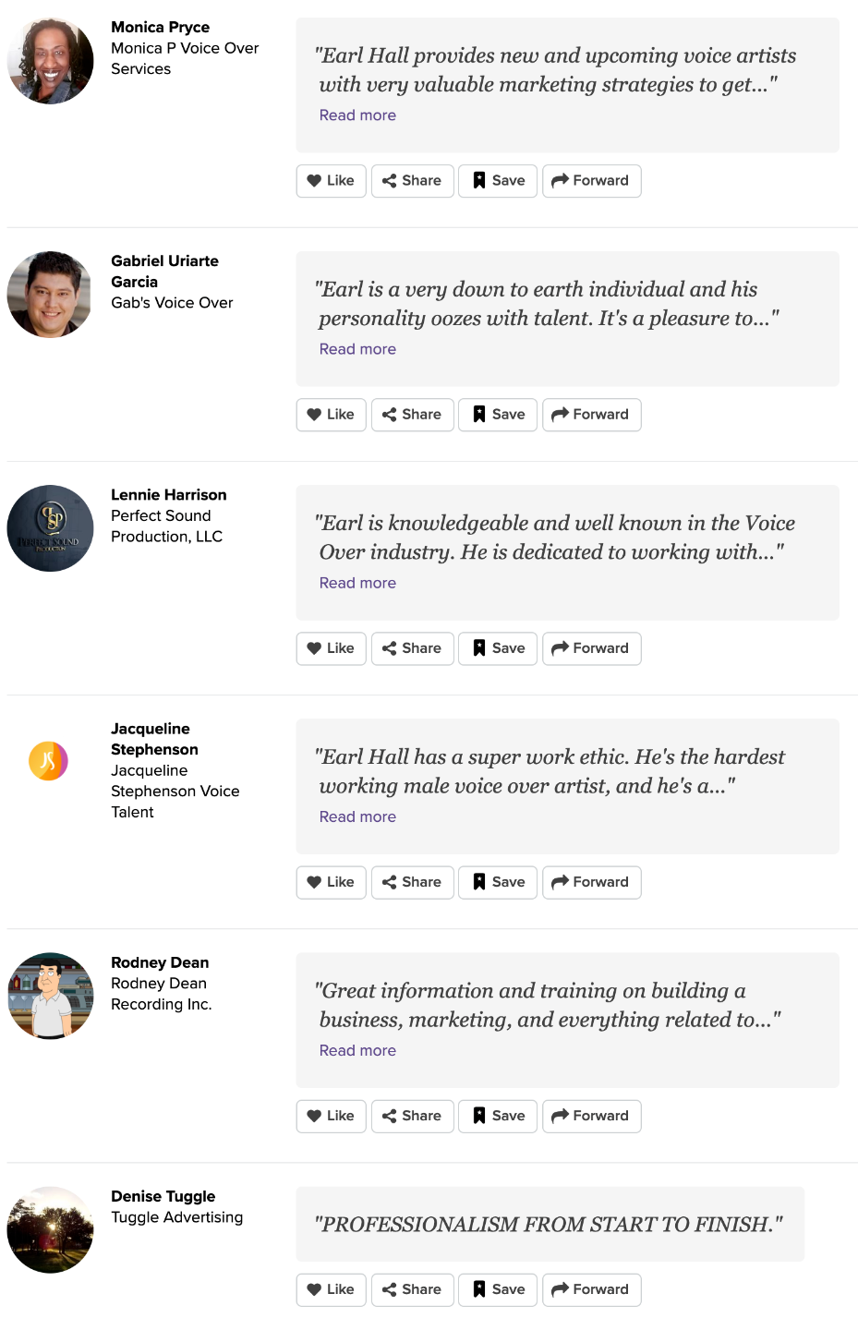
Task: Share Gabriel Uriarte Garcia's testimonial
Action: click(412, 415)
